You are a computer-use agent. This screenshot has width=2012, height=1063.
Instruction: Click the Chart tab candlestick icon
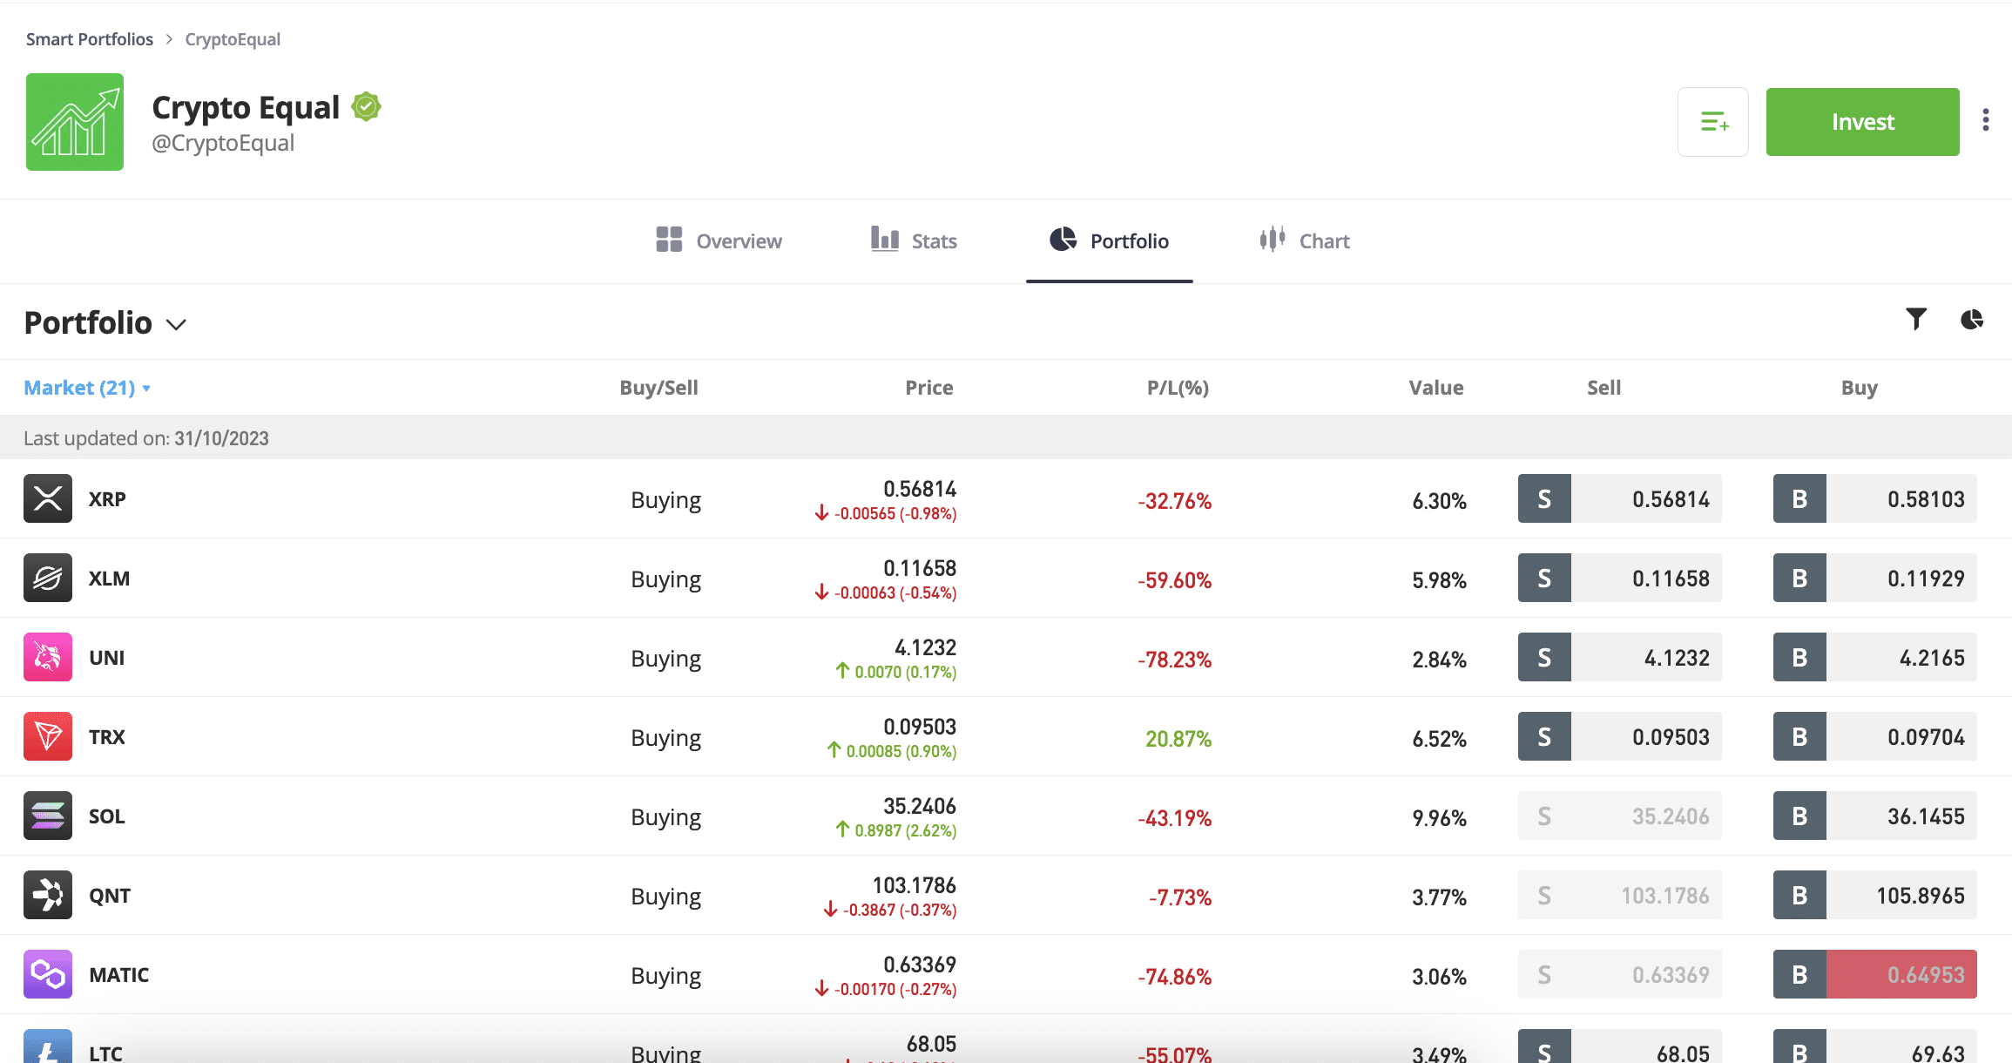(x=1273, y=239)
